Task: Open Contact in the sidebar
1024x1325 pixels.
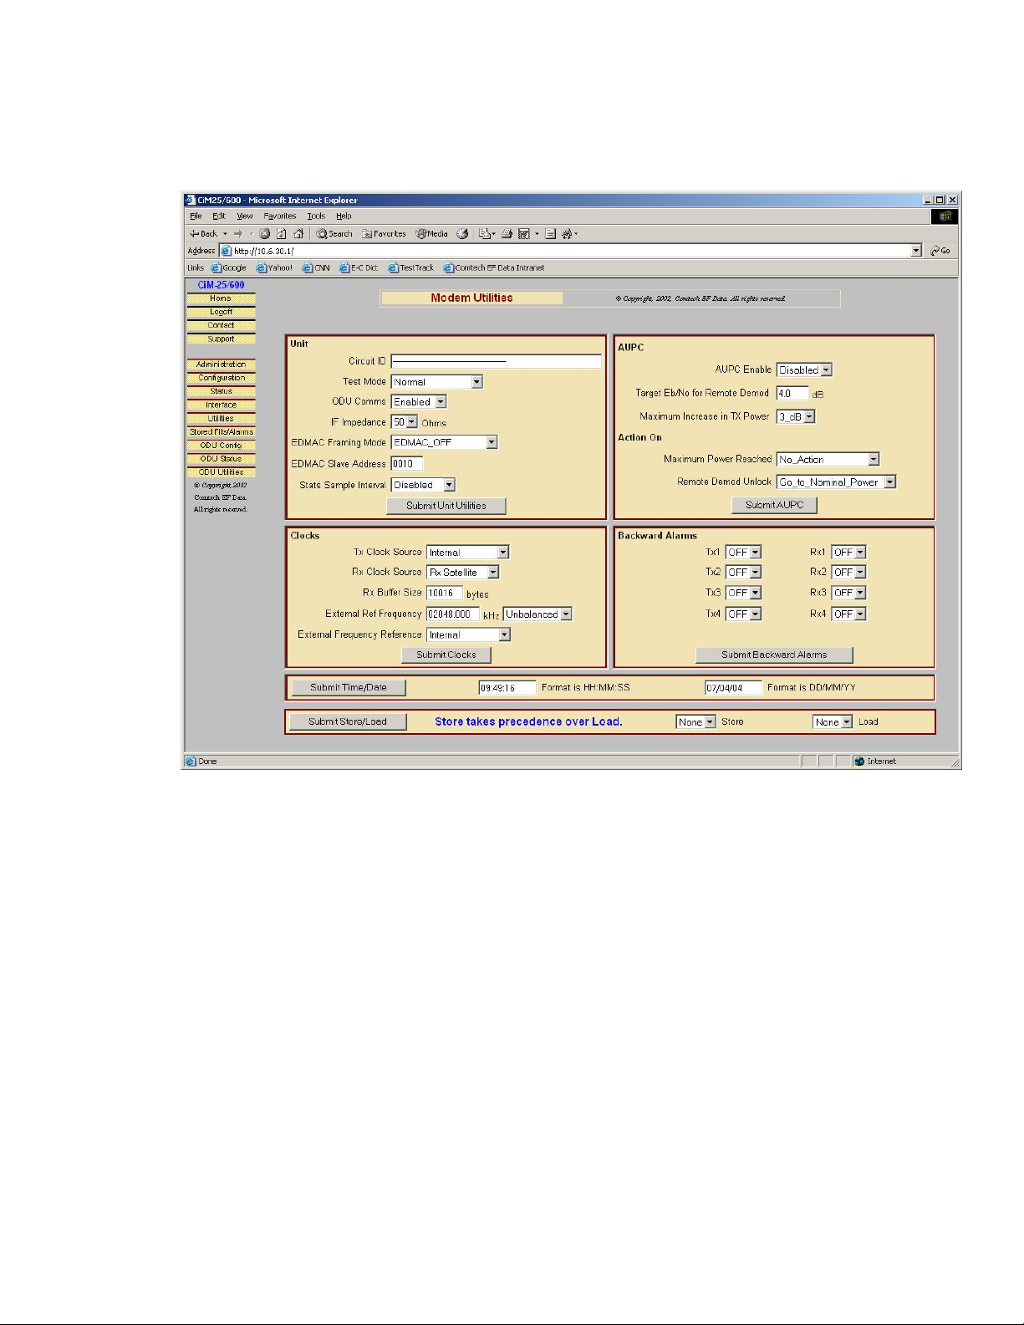Action: click(x=221, y=325)
